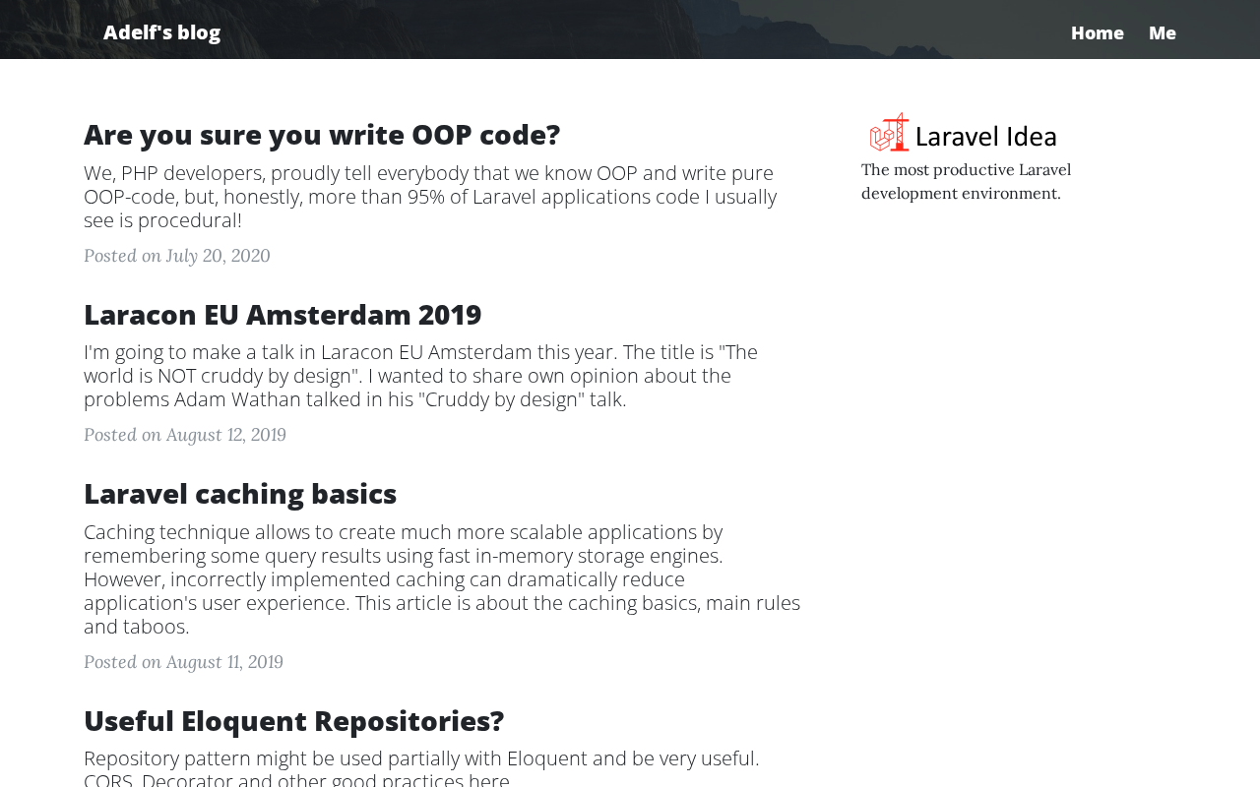Click the caching technique excerpt paragraph
Image resolution: width=1260 pixels, height=787 pixels.
tap(441, 579)
